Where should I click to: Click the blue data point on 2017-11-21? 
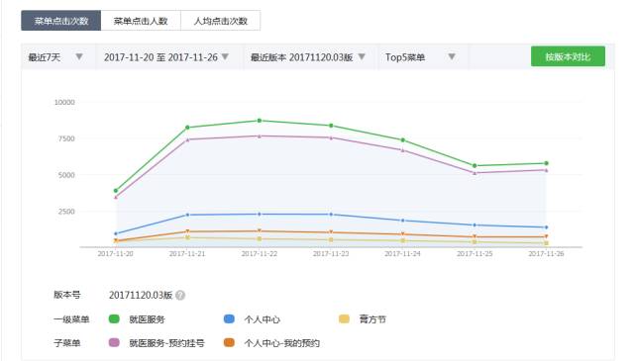[187, 215]
